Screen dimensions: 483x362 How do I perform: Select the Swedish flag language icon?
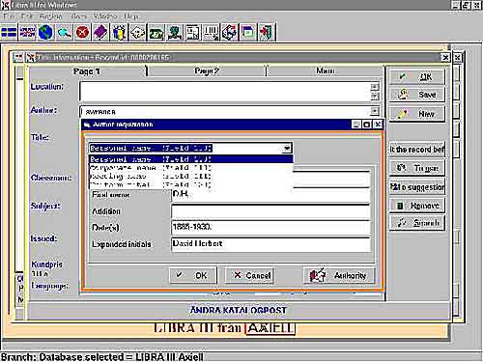(x=9, y=33)
